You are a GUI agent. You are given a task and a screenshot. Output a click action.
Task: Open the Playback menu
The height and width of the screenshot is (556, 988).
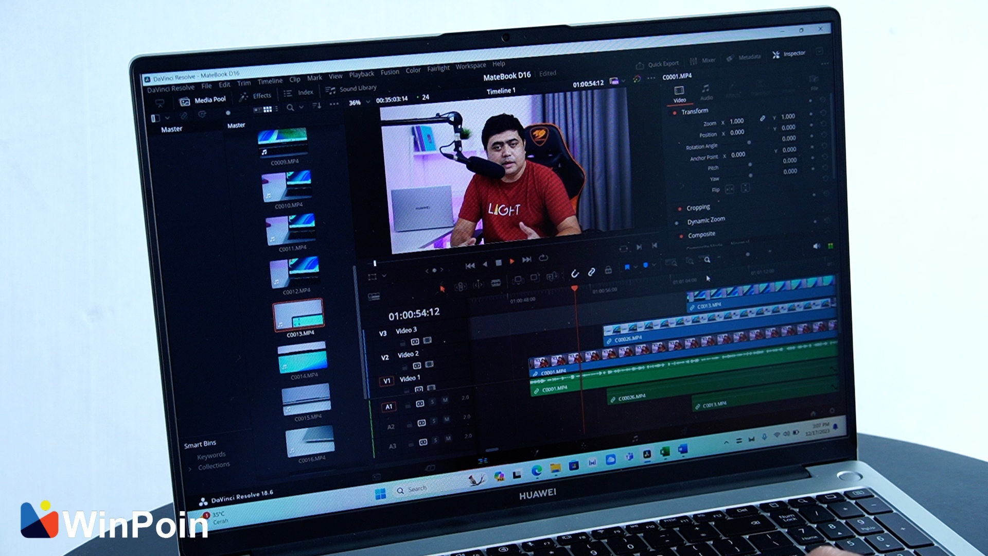(362, 74)
